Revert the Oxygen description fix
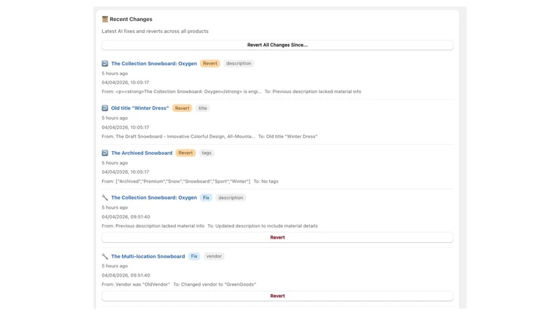The image size is (560, 315). [277, 237]
